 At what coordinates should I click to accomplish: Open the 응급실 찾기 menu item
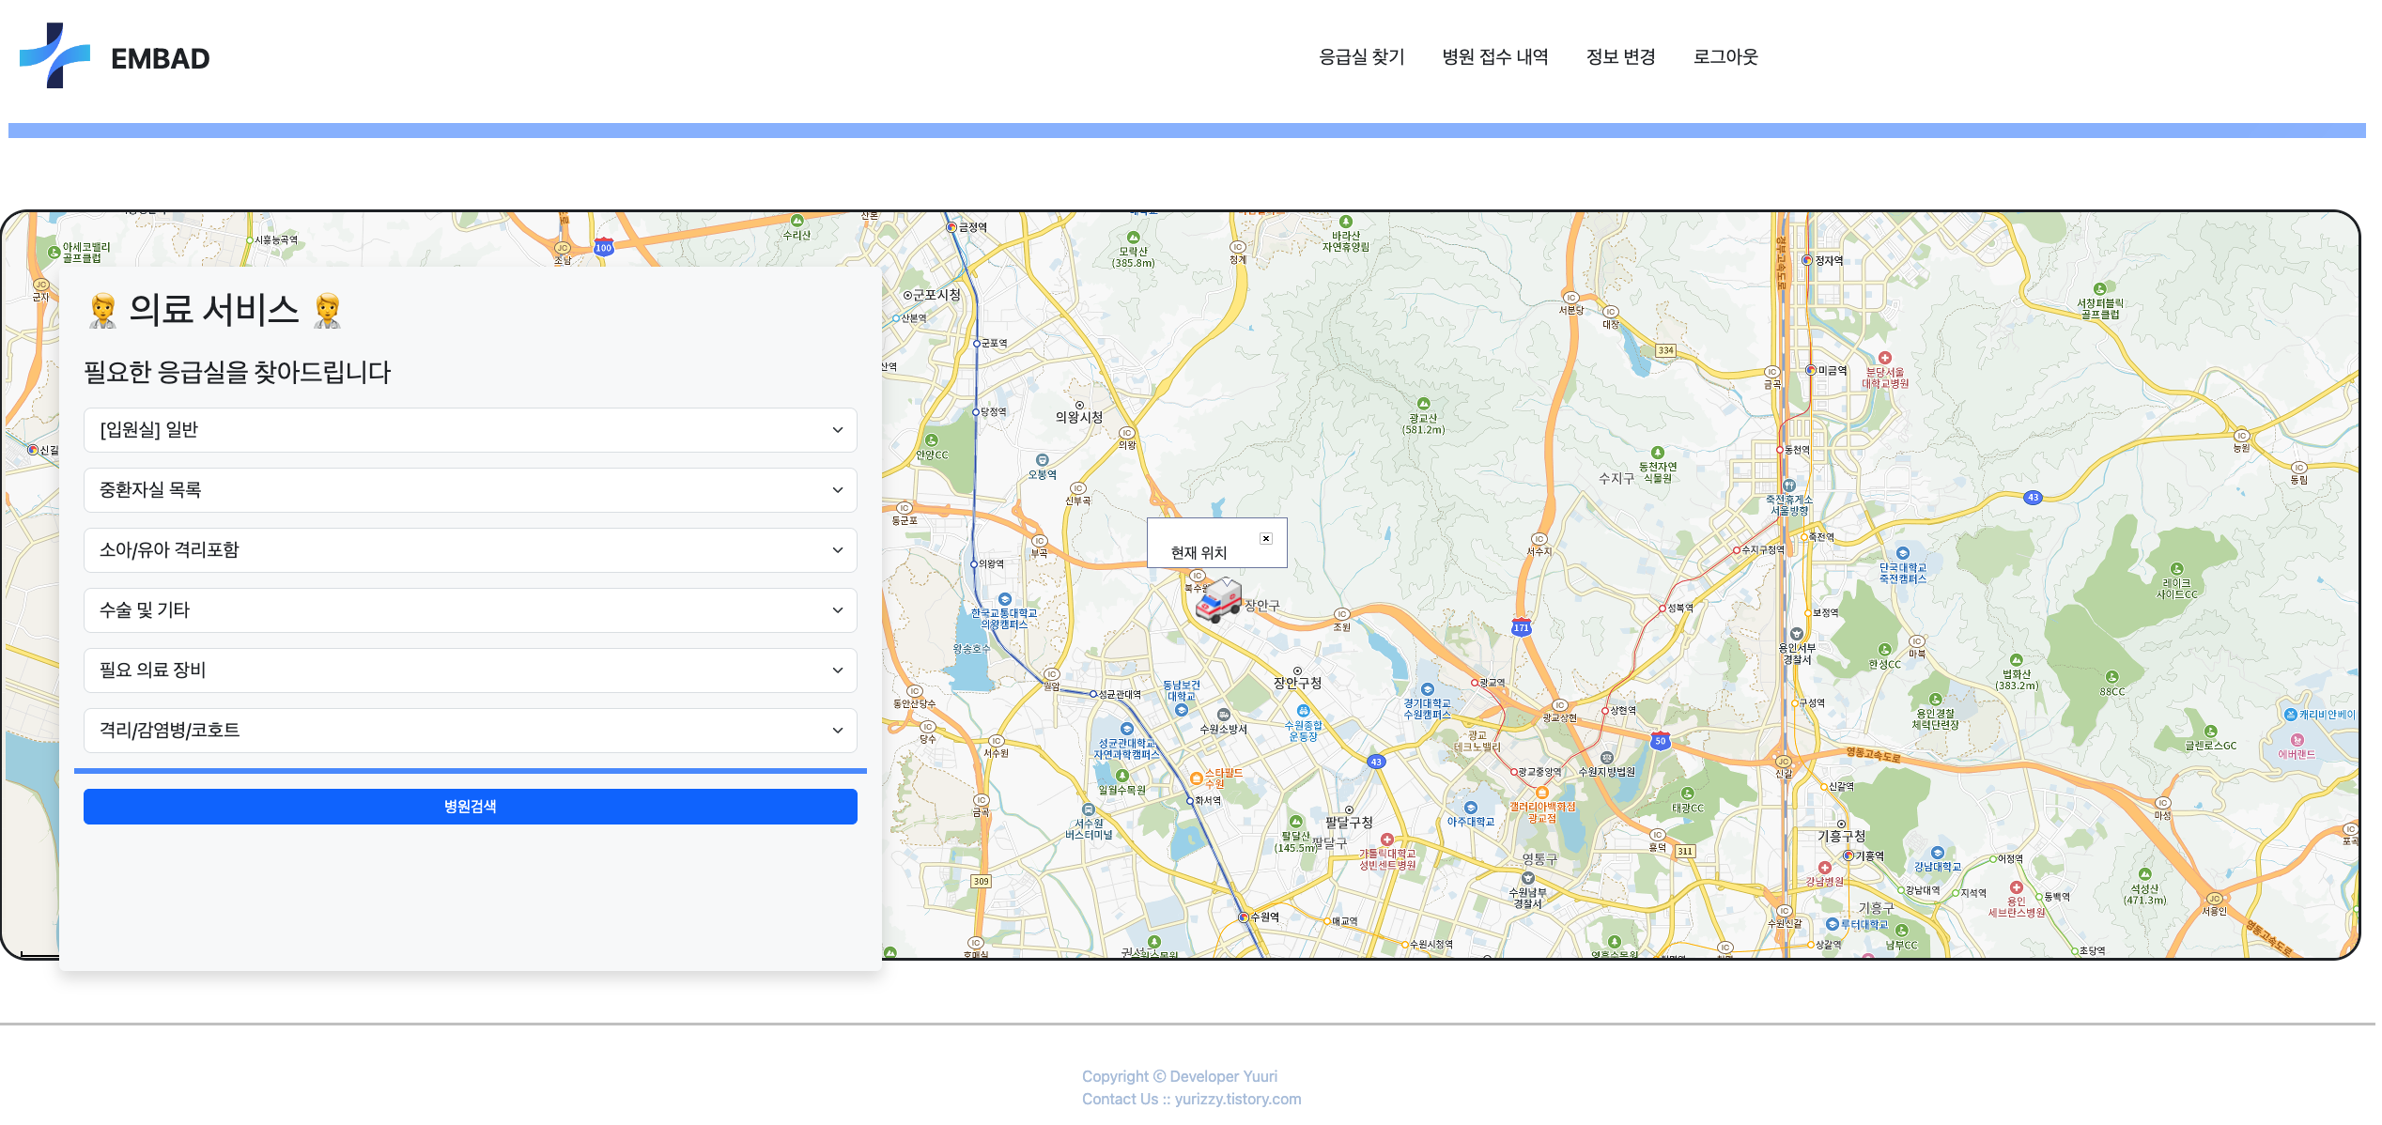tap(1361, 57)
